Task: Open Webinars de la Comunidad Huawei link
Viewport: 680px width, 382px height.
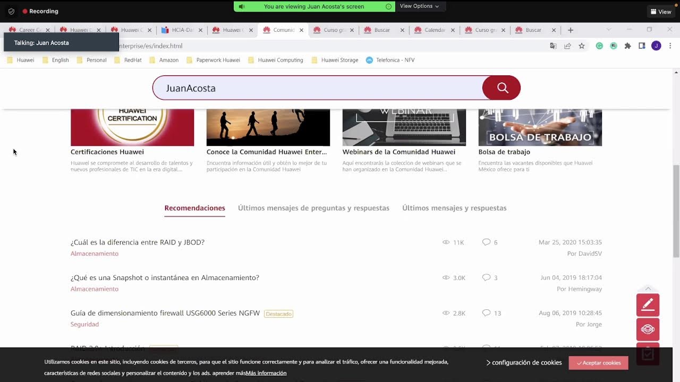Action: click(399, 152)
